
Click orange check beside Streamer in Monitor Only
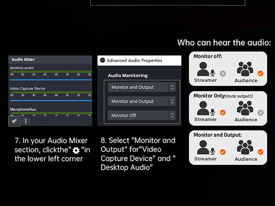[223, 113]
